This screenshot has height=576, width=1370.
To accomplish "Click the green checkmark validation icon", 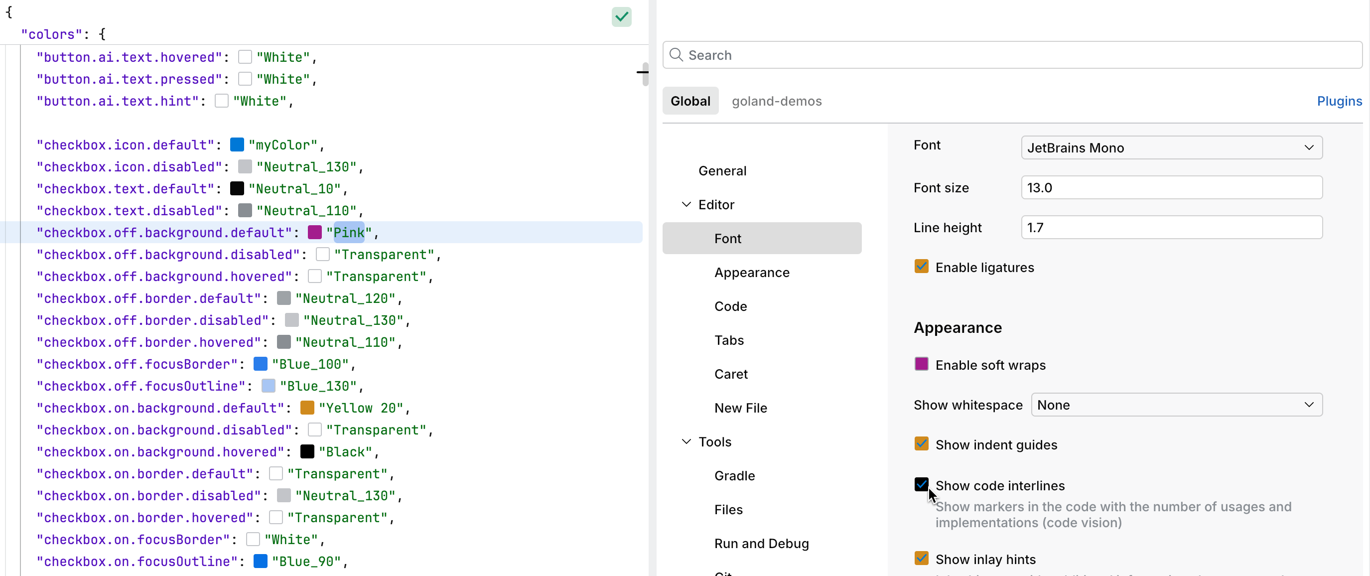I will 621,17.
